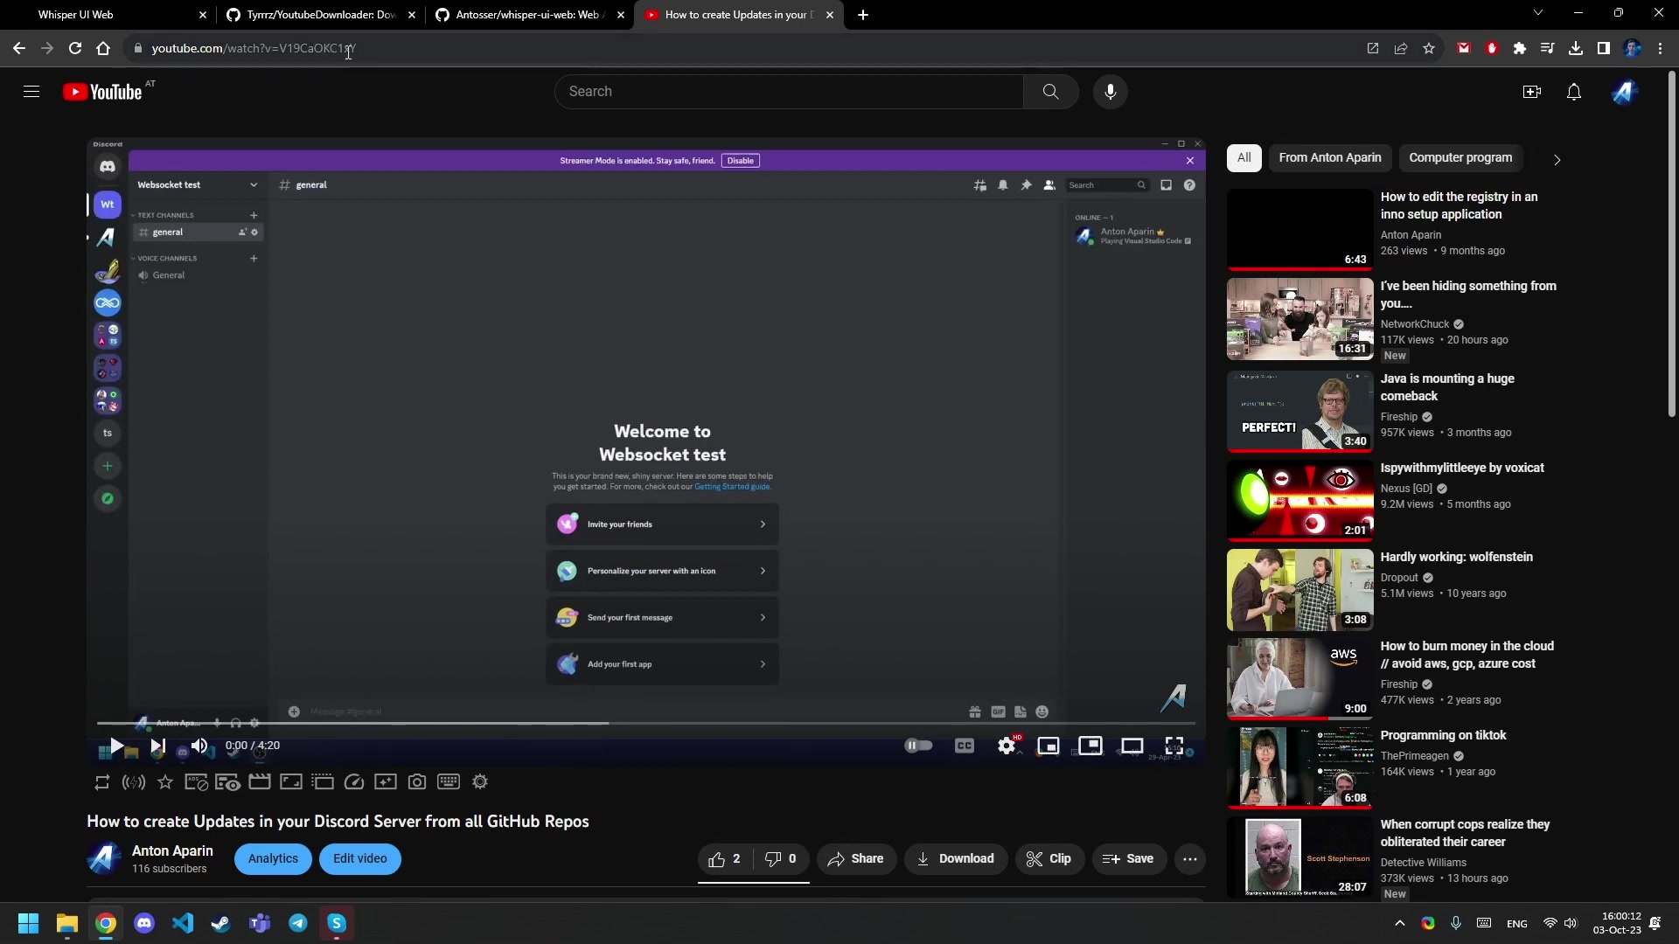The image size is (1679, 944).
Task: Enable closed captions with the CC button
Action: pyautogui.click(x=965, y=746)
